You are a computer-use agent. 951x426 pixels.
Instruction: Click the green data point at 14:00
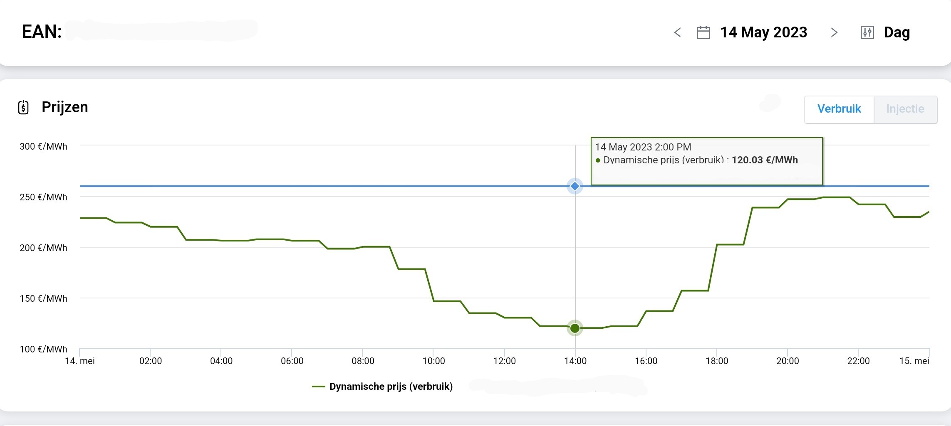coord(575,328)
